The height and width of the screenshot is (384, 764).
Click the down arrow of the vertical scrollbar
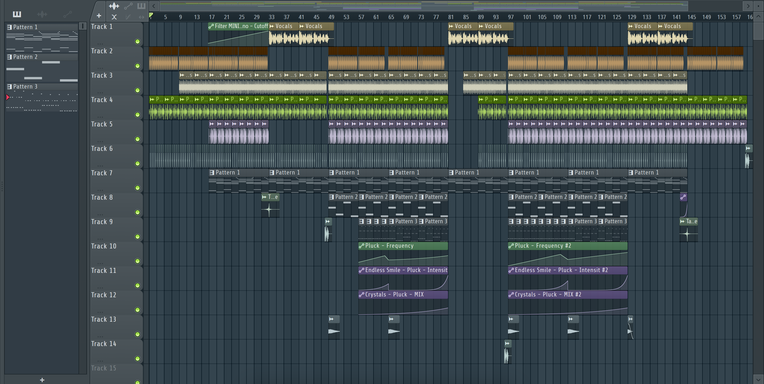(x=758, y=379)
